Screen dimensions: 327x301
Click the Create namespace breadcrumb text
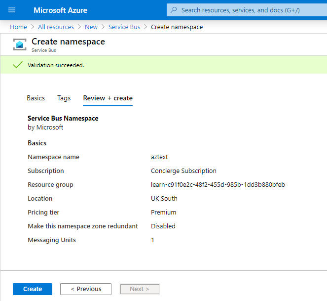(x=177, y=27)
